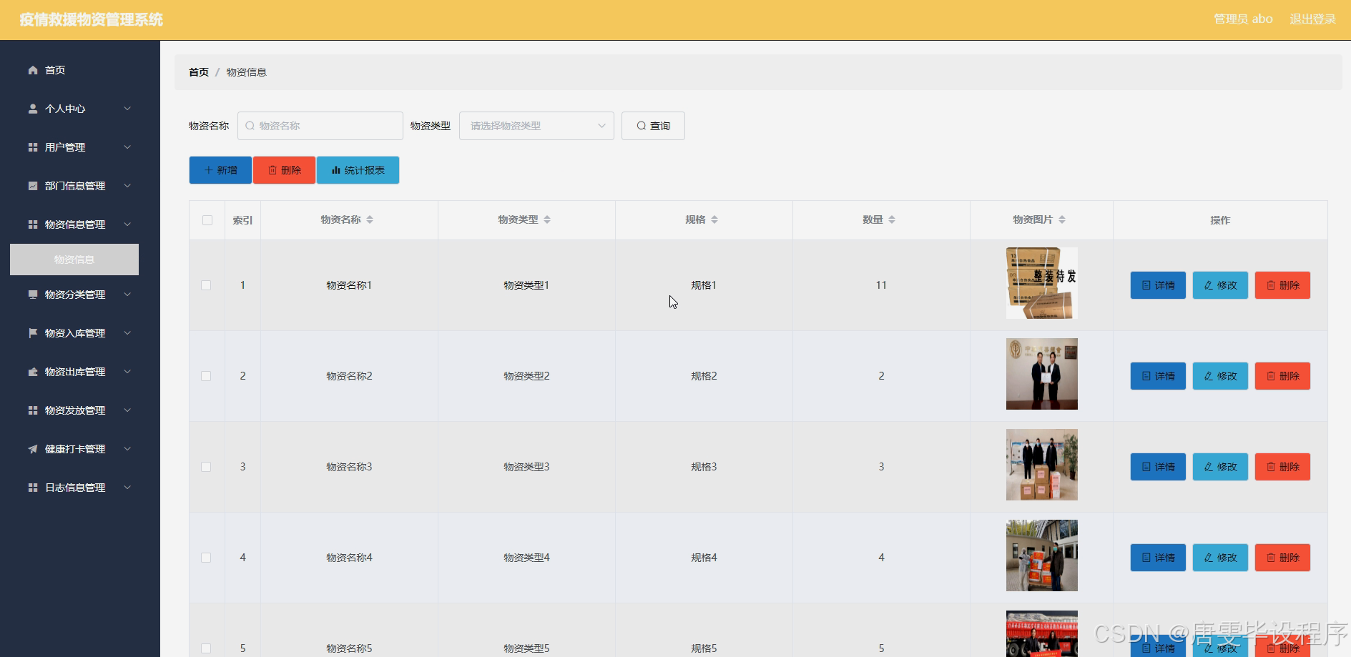Click the grid icon beside 日志信息管理
Screen dimensions: 1351x657
(33, 488)
